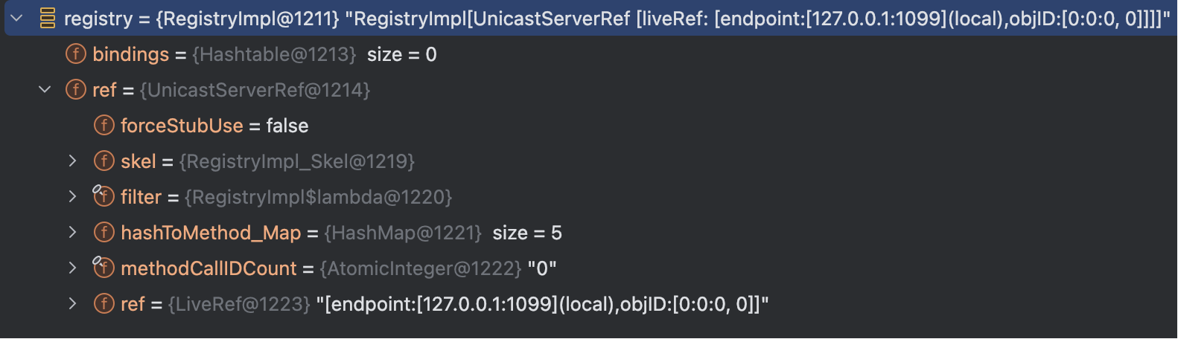Collapse the registry variable node

(x=16, y=18)
